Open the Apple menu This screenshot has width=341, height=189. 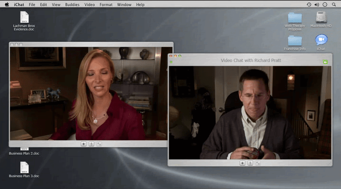(7, 4)
